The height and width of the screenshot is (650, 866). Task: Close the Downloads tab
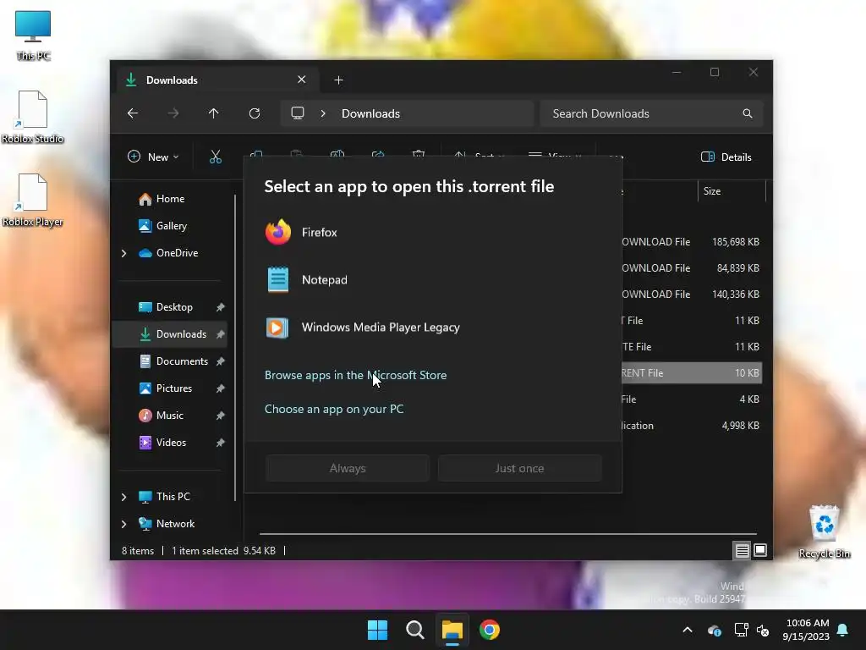(x=302, y=80)
